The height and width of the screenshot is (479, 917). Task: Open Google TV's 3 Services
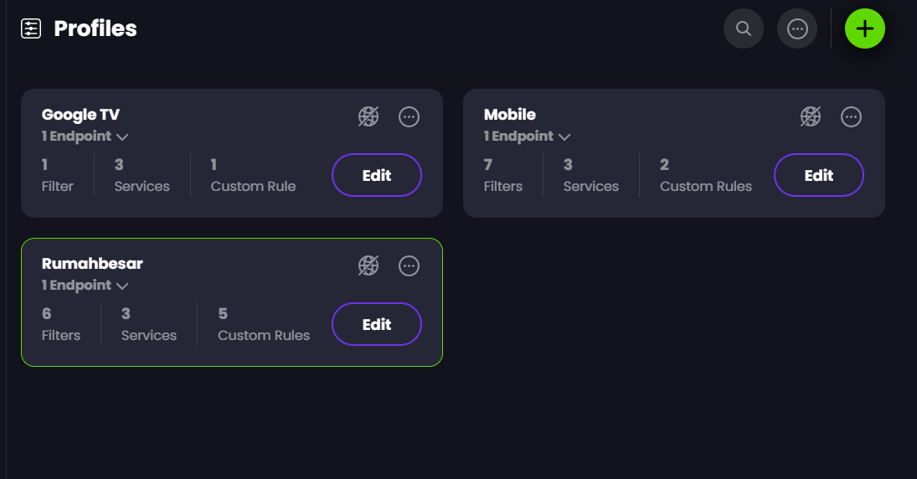coord(142,176)
